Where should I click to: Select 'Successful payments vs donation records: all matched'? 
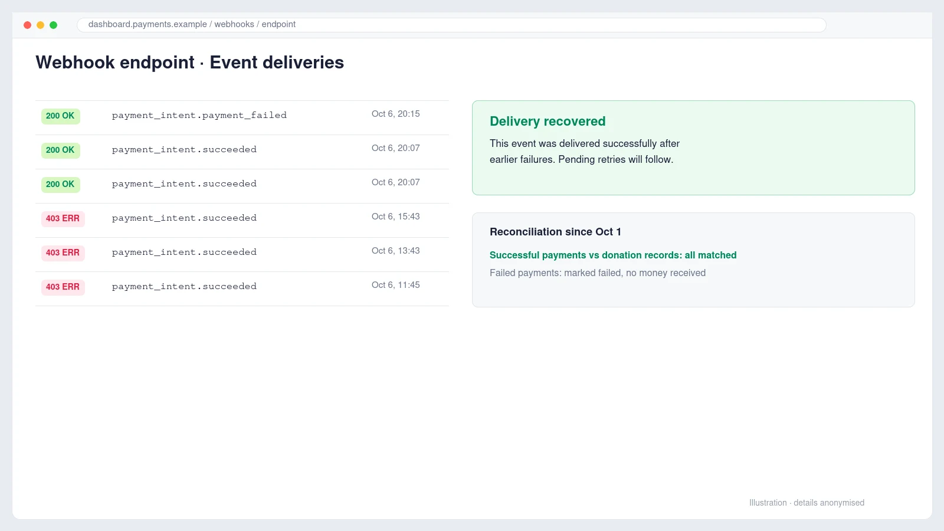click(613, 255)
